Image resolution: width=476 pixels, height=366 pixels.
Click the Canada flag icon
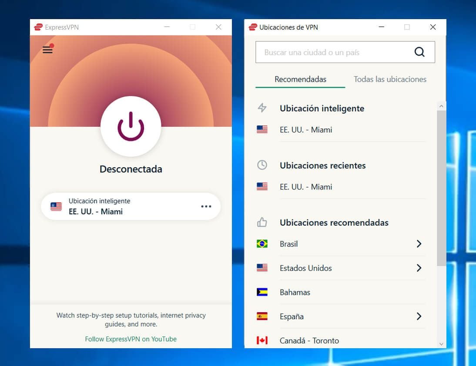[x=262, y=340]
